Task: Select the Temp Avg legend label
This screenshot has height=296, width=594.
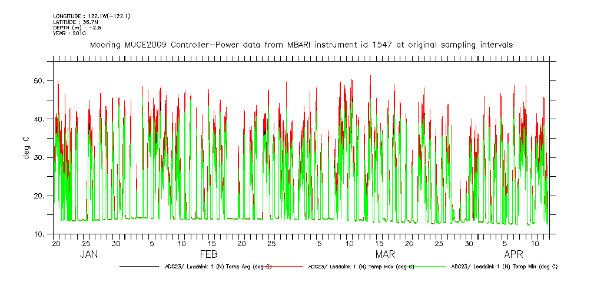Action: click(x=218, y=266)
